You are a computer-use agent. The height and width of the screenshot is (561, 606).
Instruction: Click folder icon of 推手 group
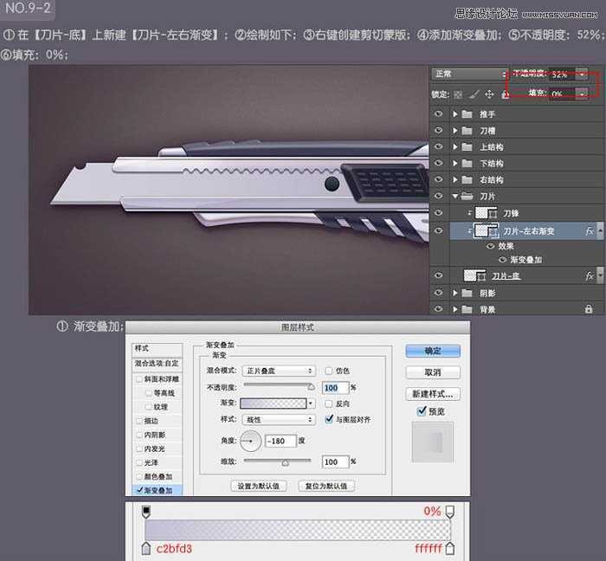pos(467,114)
